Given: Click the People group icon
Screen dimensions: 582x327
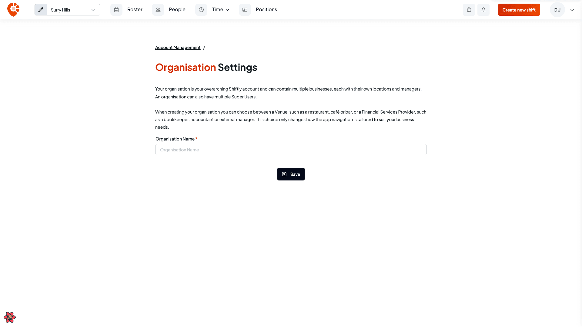Looking at the screenshot, I should (x=158, y=10).
